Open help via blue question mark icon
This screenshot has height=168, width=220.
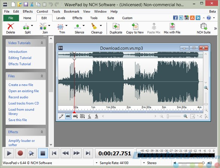pos(209,18)
